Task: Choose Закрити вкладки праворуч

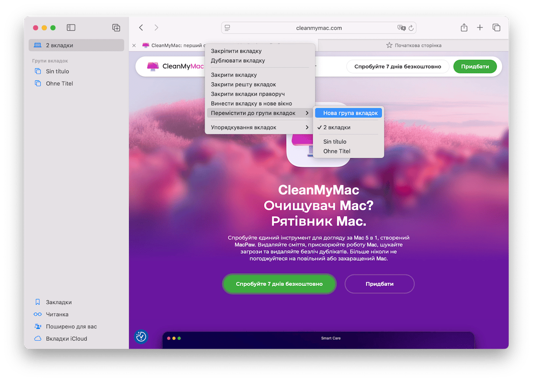Action: click(260, 94)
